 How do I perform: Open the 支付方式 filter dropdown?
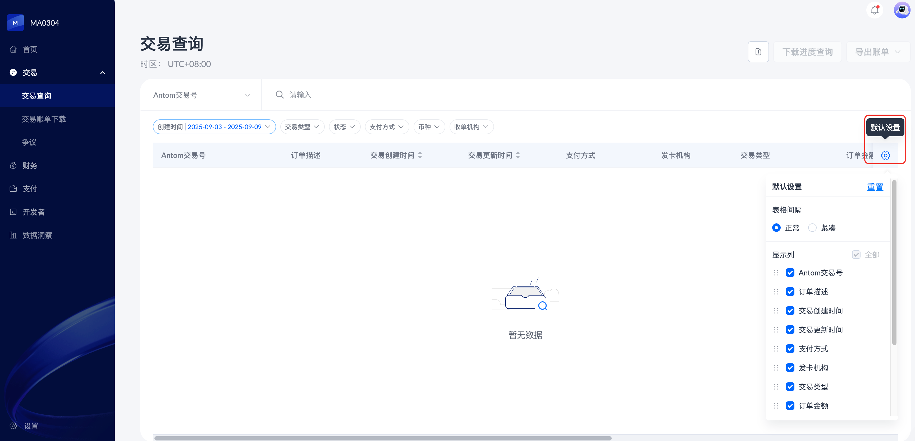point(386,127)
